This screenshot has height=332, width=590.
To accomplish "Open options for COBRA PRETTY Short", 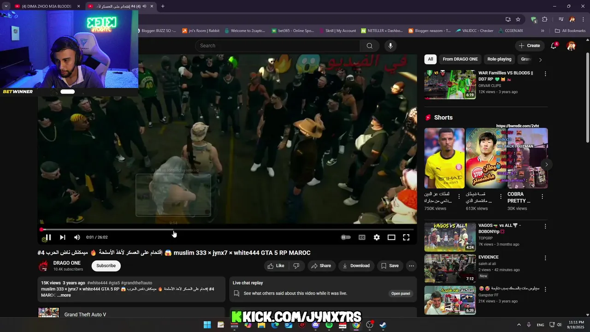I will click(542, 196).
